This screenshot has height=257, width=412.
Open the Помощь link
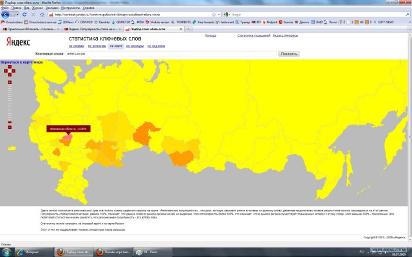click(x=211, y=36)
